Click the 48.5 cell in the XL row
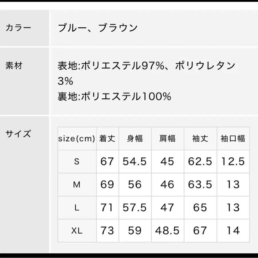The height and width of the screenshot is (258, 258). pyautogui.click(x=167, y=230)
